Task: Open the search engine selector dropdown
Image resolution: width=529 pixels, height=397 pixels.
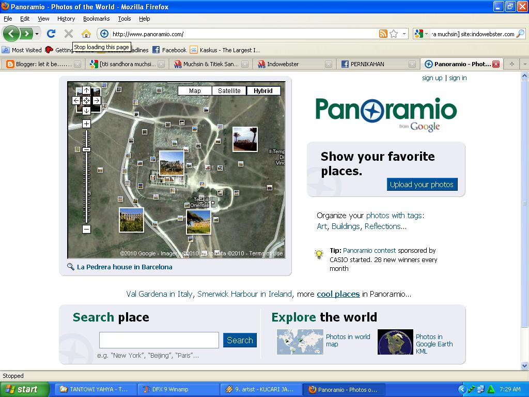Action: pyautogui.click(x=426, y=34)
